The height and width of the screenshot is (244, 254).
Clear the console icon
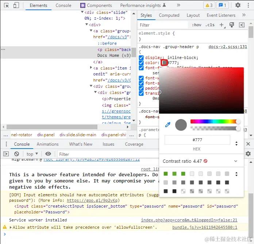(x=16, y=154)
